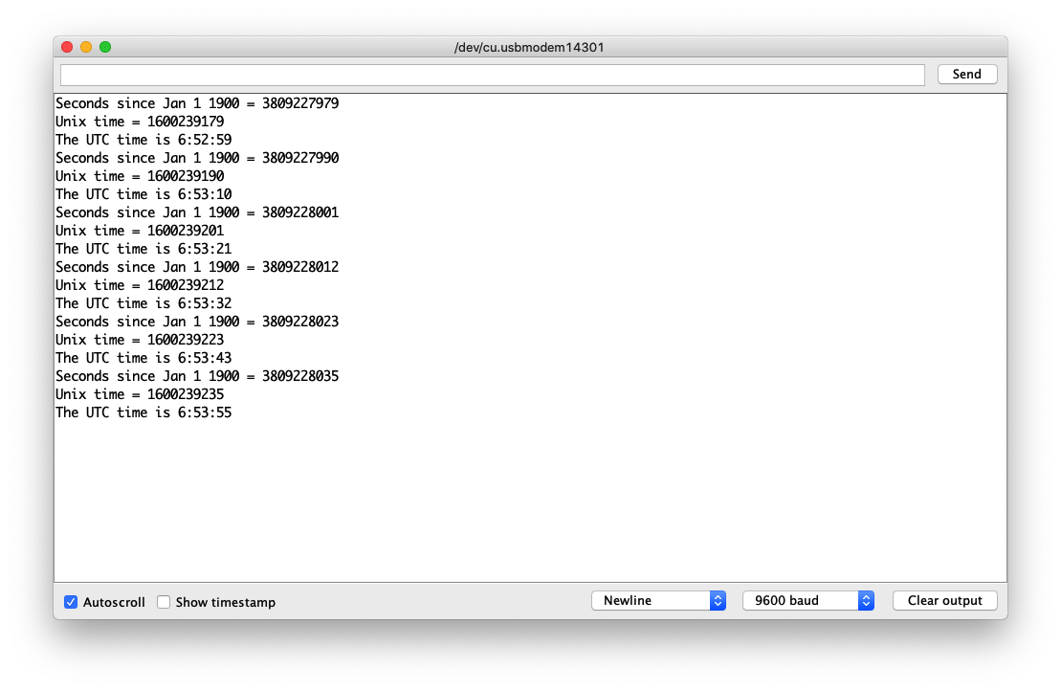Click the Send button
The image size is (1061, 690).
click(x=967, y=75)
